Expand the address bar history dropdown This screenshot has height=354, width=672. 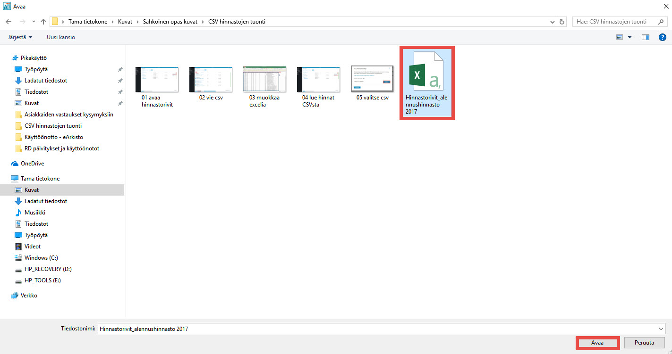coord(553,22)
